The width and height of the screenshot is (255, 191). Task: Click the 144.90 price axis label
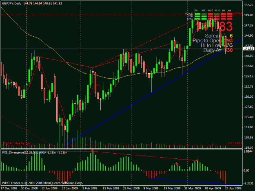pos(248,35)
